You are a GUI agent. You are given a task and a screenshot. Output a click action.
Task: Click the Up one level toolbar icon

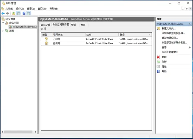point(14,14)
